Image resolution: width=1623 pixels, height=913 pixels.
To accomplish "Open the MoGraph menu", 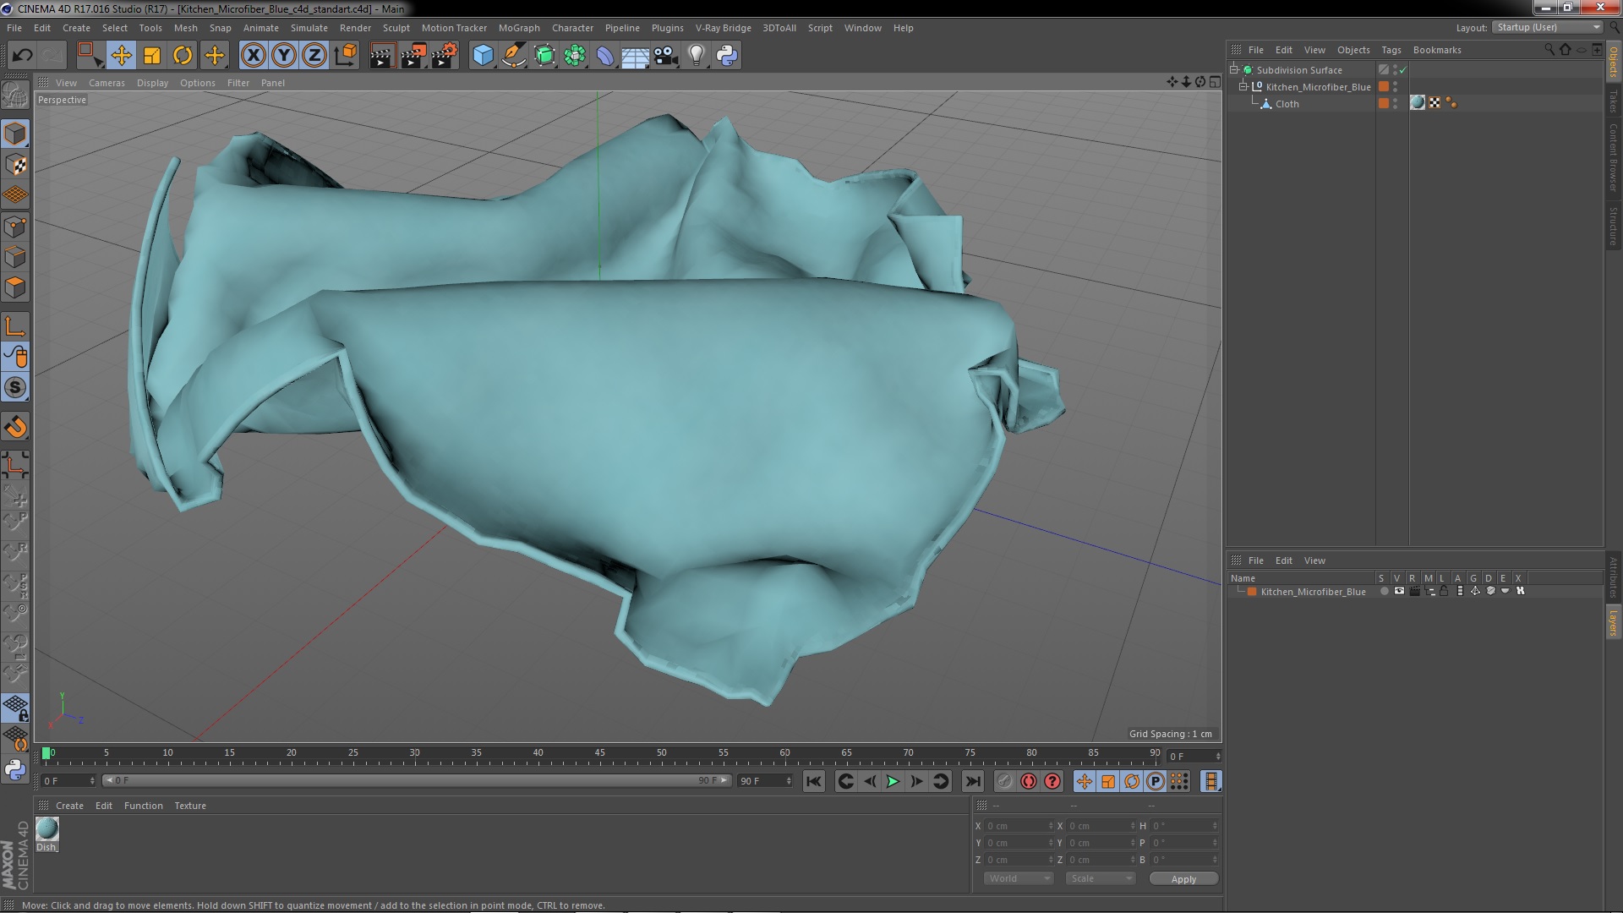I will (519, 28).
